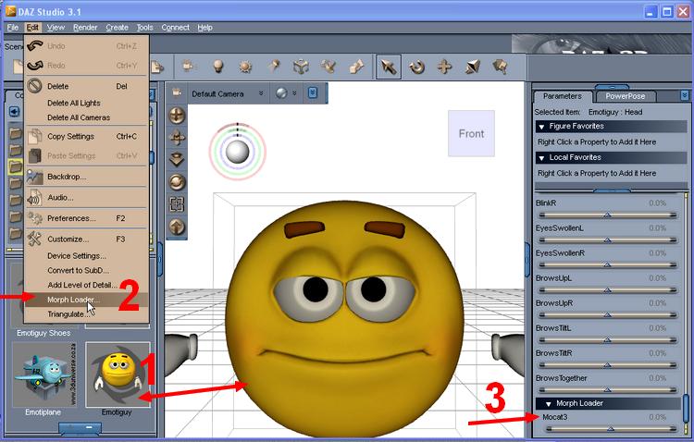Open the Create menu
Screen dimensions: 694x442
(117, 28)
